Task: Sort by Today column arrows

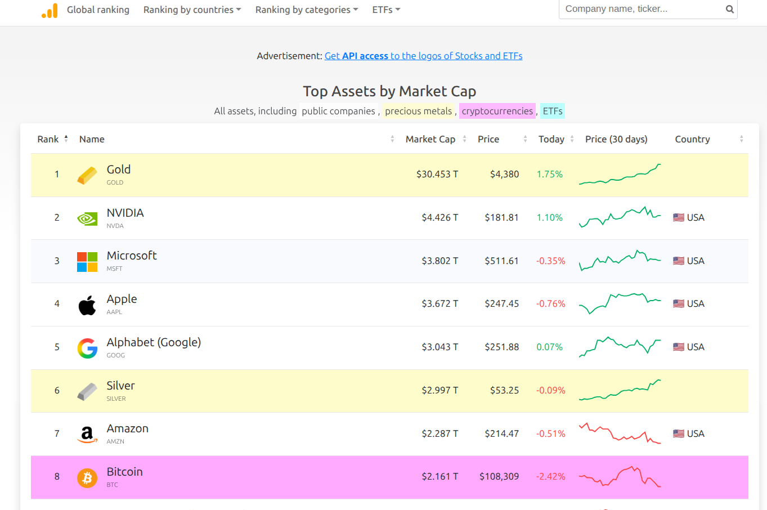Action: tap(572, 139)
